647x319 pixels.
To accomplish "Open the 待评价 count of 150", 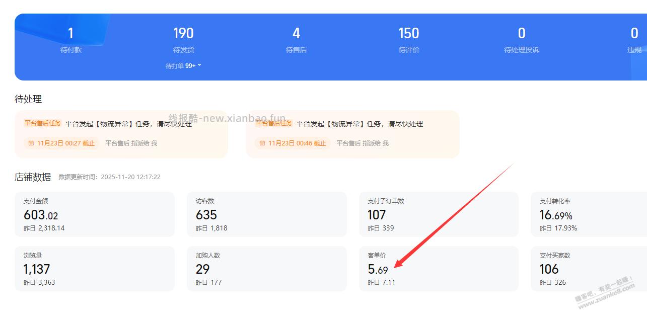I will point(409,33).
